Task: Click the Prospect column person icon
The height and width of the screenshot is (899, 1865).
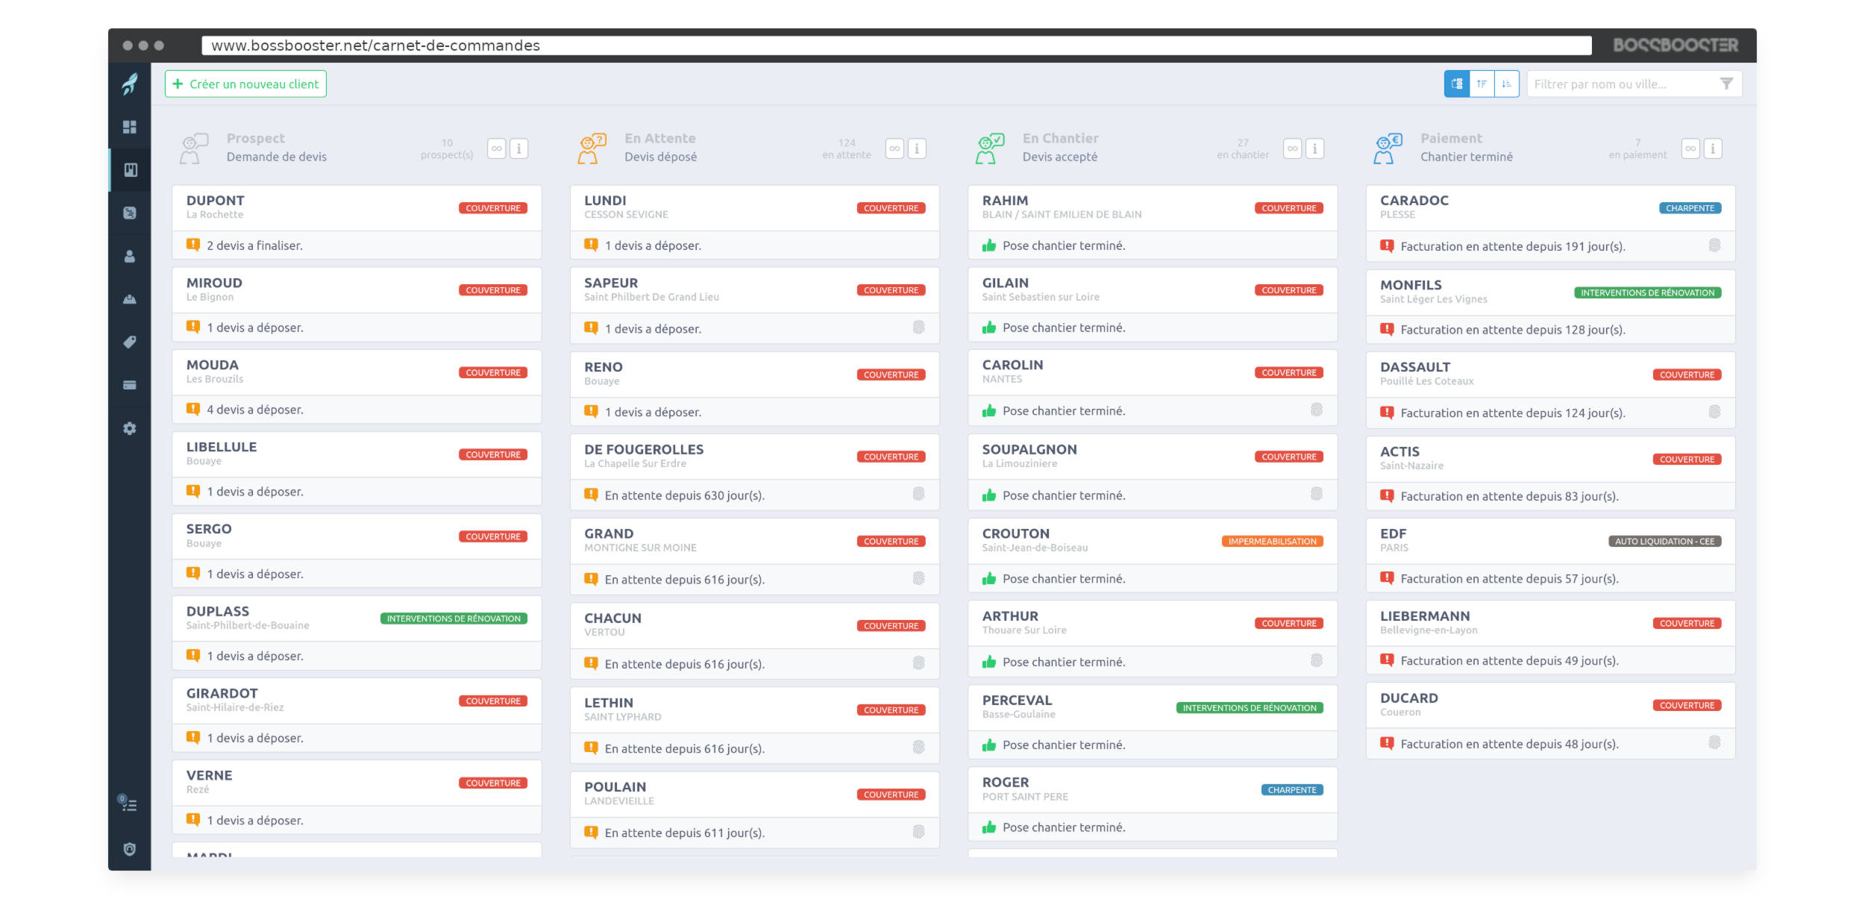Action: (193, 148)
